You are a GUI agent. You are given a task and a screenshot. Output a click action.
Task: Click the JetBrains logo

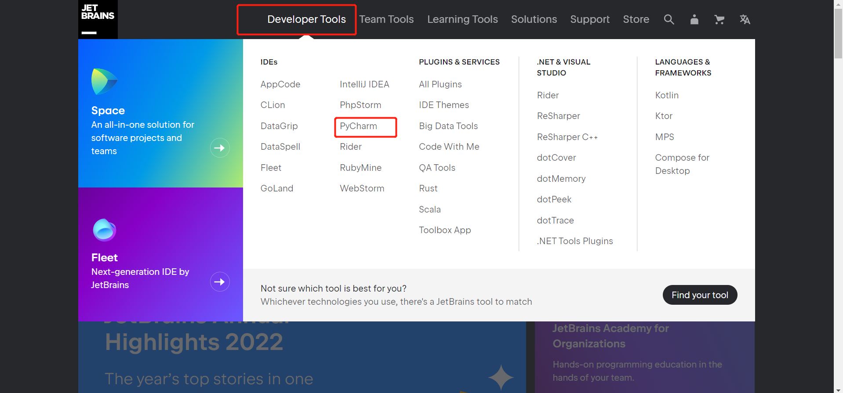[x=98, y=19]
